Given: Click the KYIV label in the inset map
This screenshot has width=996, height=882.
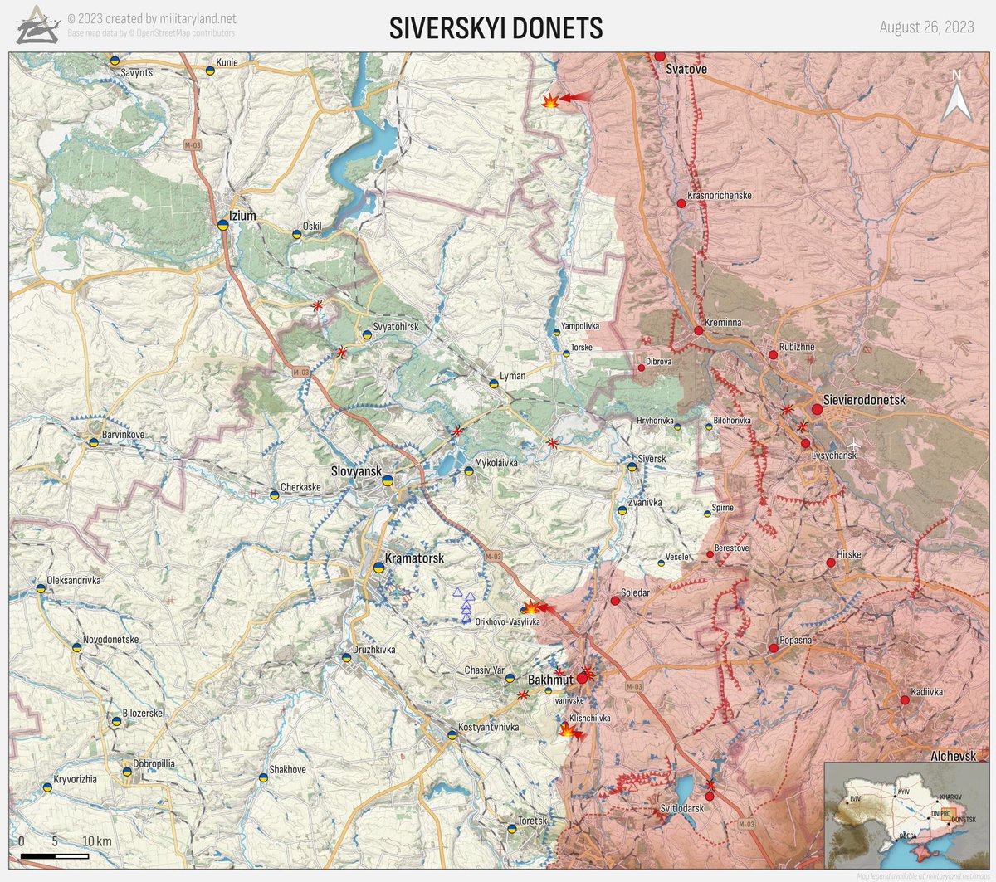Looking at the screenshot, I should click(x=903, y=793).
